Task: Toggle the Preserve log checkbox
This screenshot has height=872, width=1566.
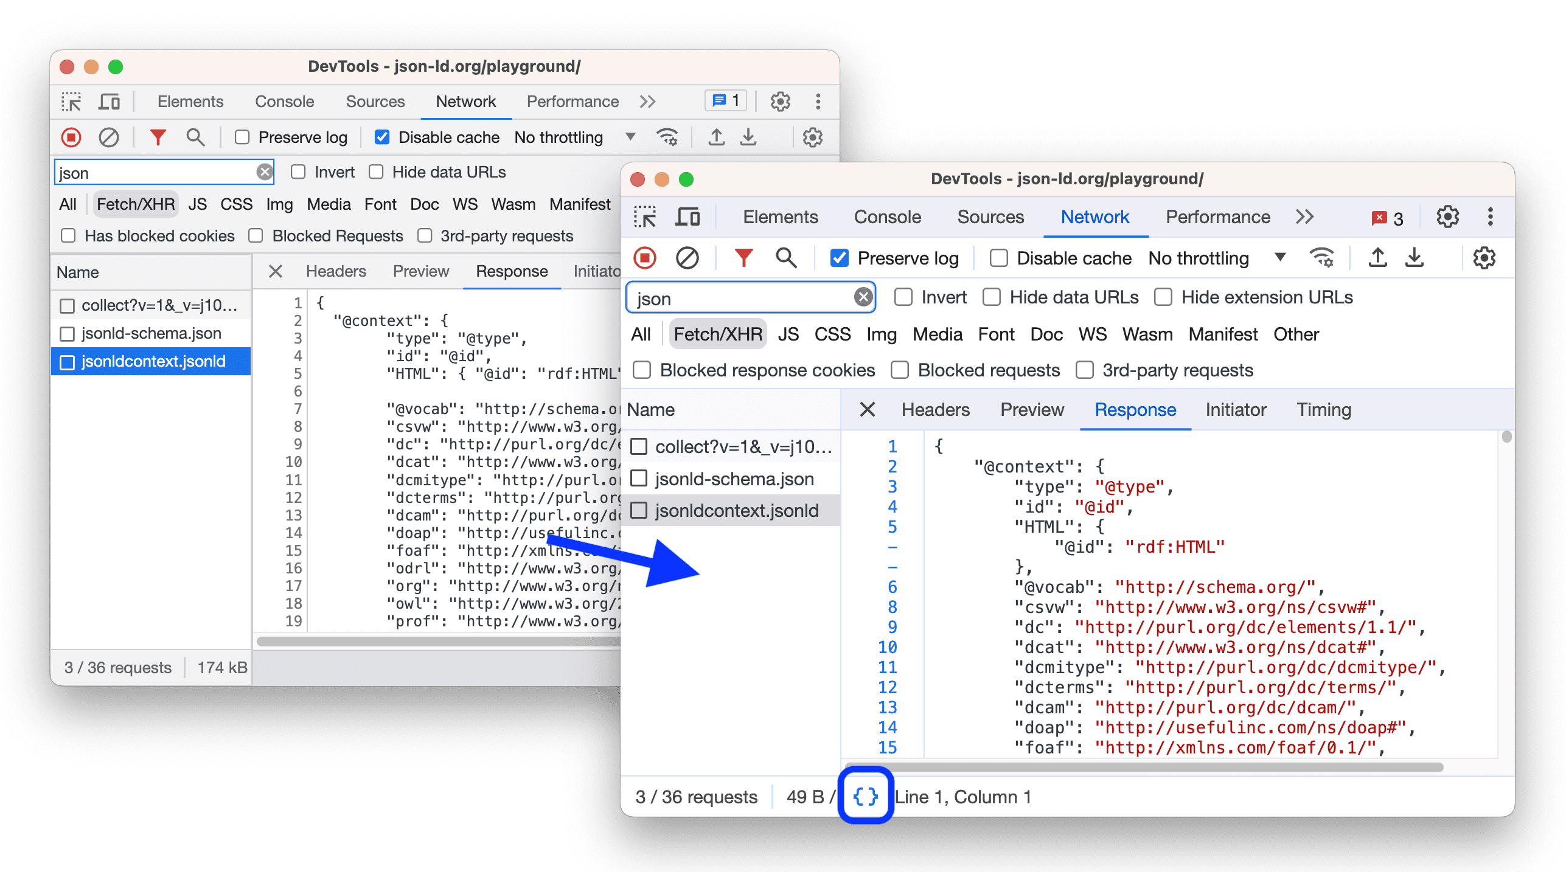Action: [840, 259]
